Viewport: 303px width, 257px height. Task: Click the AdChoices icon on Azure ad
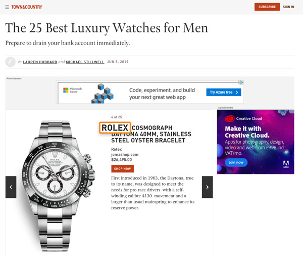[x=241, y=82]
